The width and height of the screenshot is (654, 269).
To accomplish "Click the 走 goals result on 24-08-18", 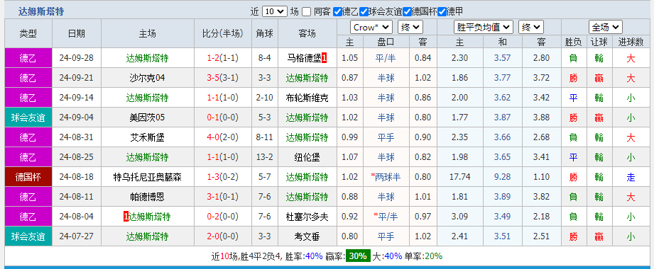I will click(x=631, y=178).
